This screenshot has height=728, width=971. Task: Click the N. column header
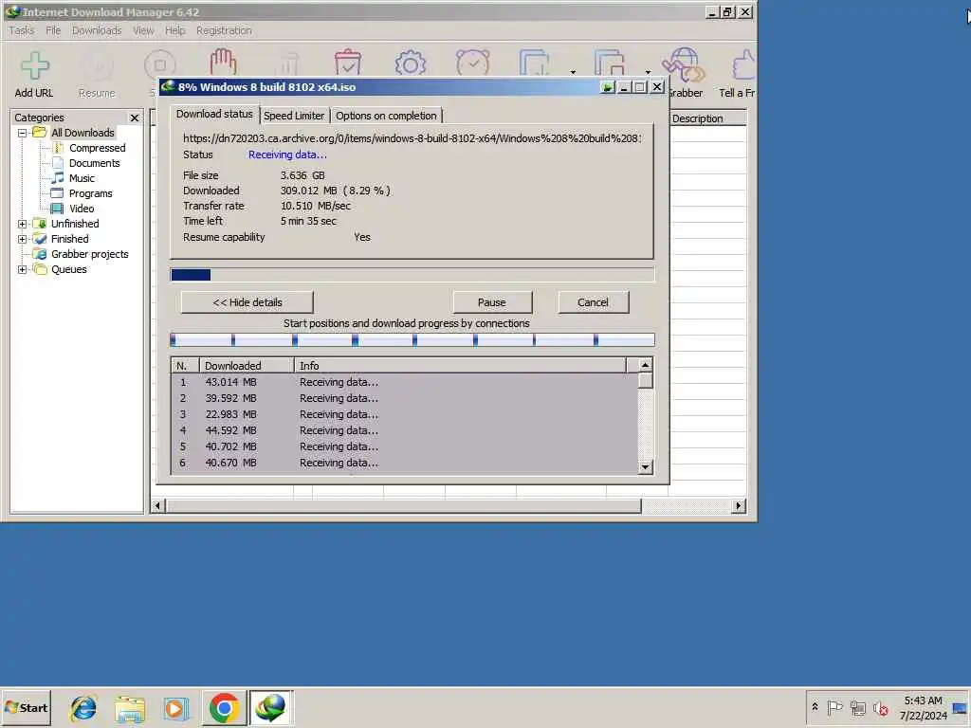tap(185, 366)
